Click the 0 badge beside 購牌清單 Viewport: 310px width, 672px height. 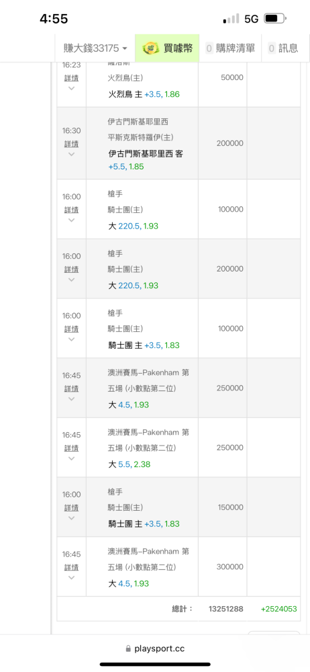point(209,48)
